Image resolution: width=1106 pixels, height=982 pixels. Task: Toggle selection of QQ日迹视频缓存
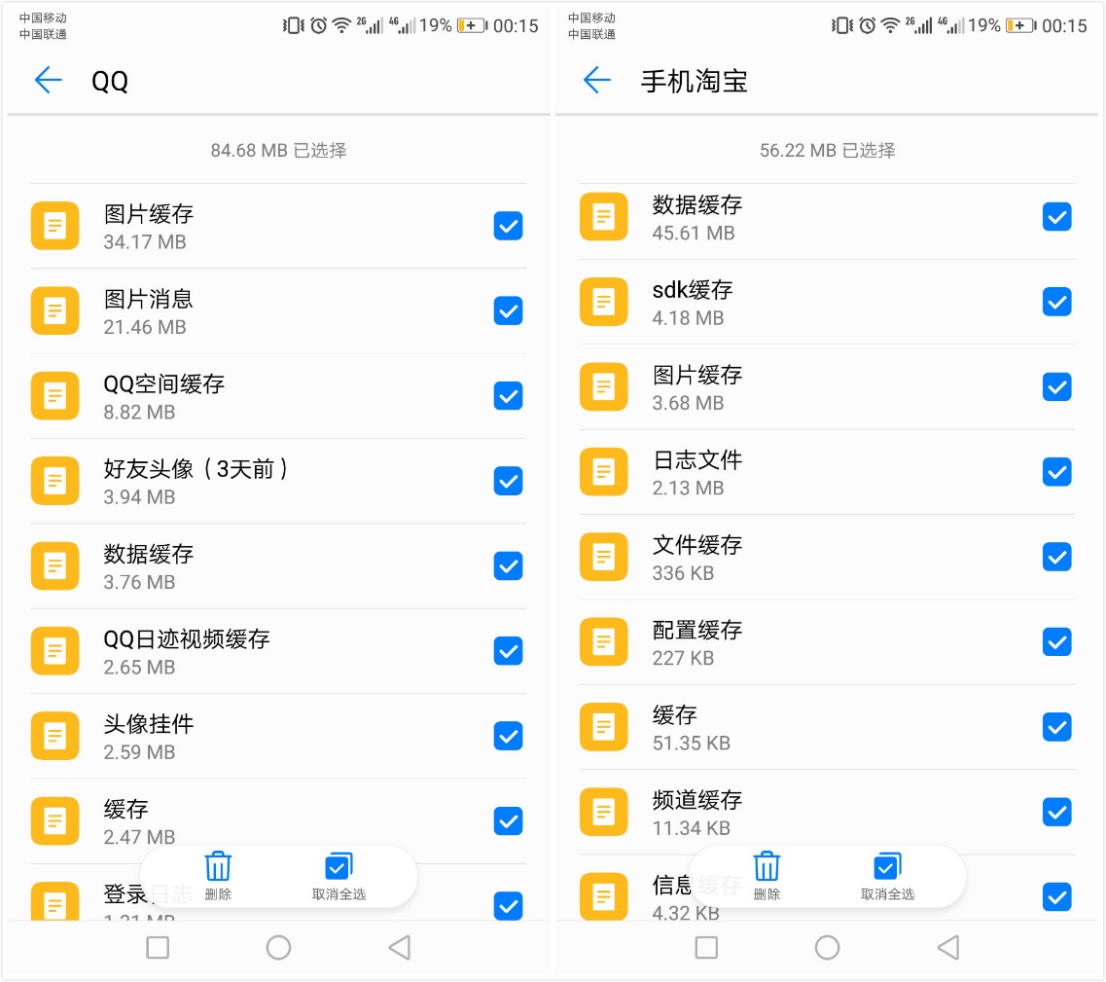click(508, 651)
